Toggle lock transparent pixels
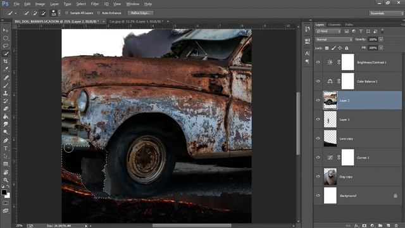Viewport: 405px width, 228px height. (327, 48)
